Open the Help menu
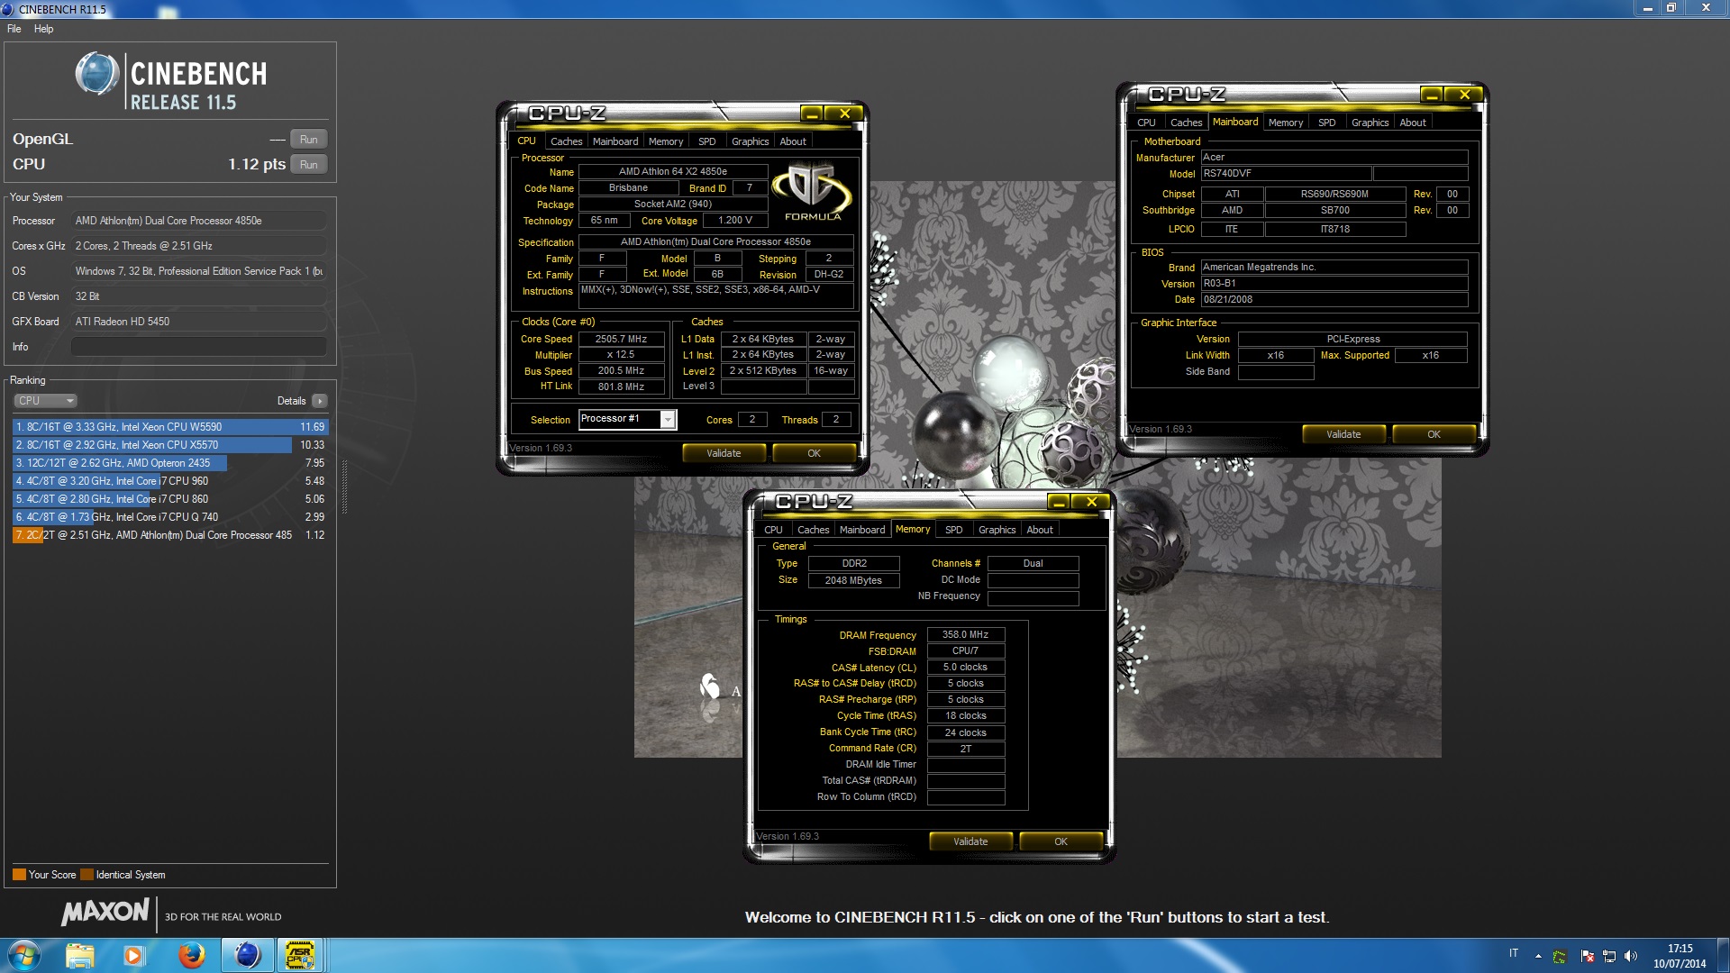 (x=43, y=29)
